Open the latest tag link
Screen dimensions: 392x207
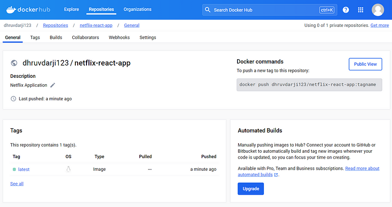pyautogui.click(x=24, y=169)
